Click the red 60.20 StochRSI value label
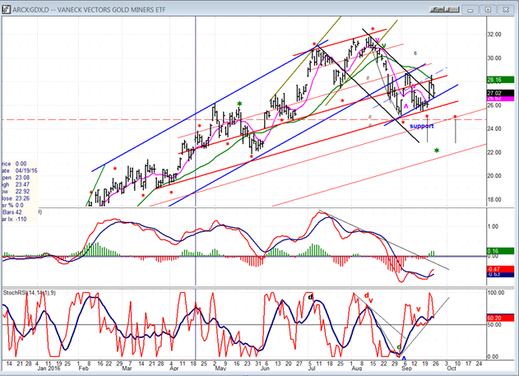Screen dimensions: 519x376 tap(500, 318)
